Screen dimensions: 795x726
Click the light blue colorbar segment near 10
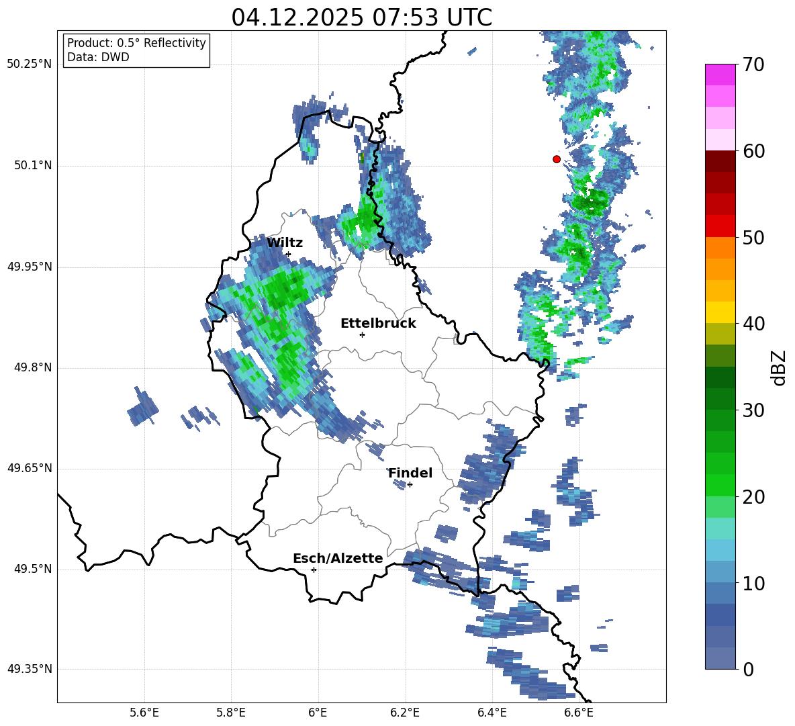(x=720, y=572)
